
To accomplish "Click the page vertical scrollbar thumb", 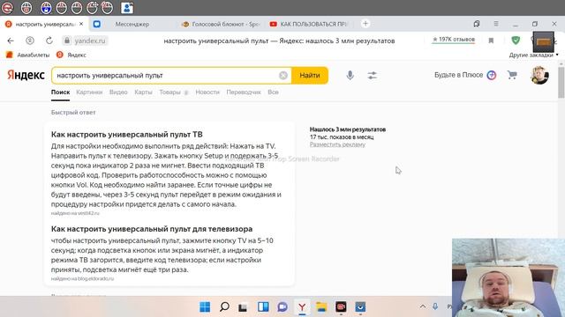I will tap(561, 82).
